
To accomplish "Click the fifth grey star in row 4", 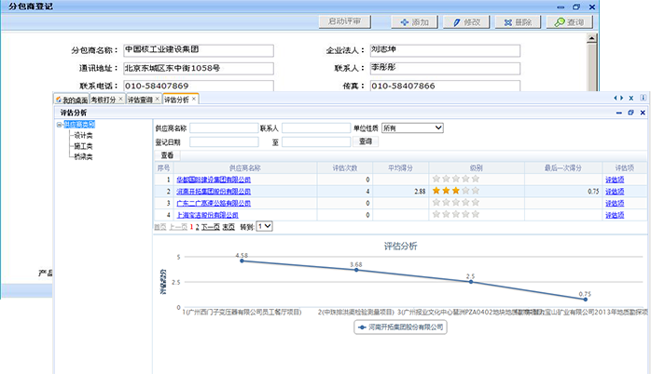I will pyautogui.click(x=476, y=214).
